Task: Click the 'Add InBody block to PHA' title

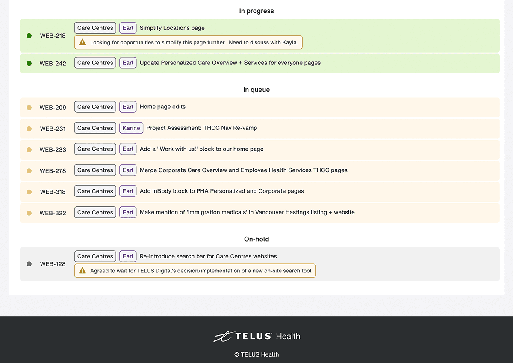Action: point(222,191)
